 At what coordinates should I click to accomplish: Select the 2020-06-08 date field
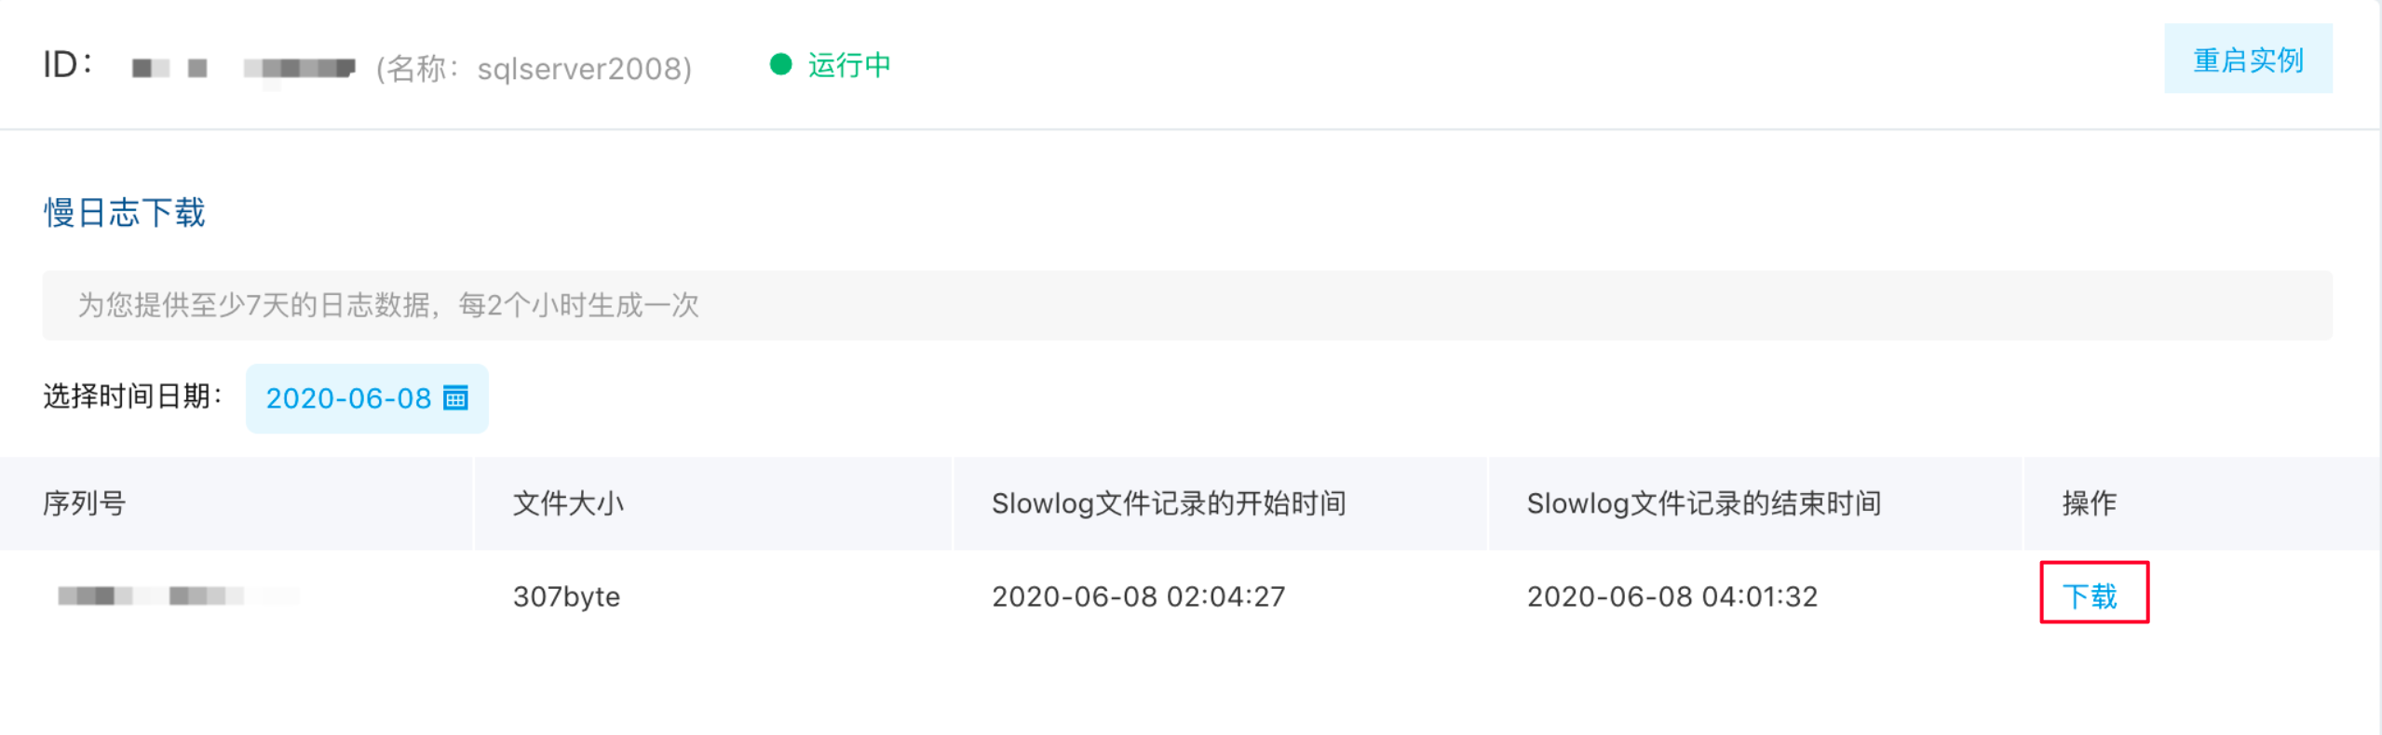pyautogui.click(x=367, y=398)
